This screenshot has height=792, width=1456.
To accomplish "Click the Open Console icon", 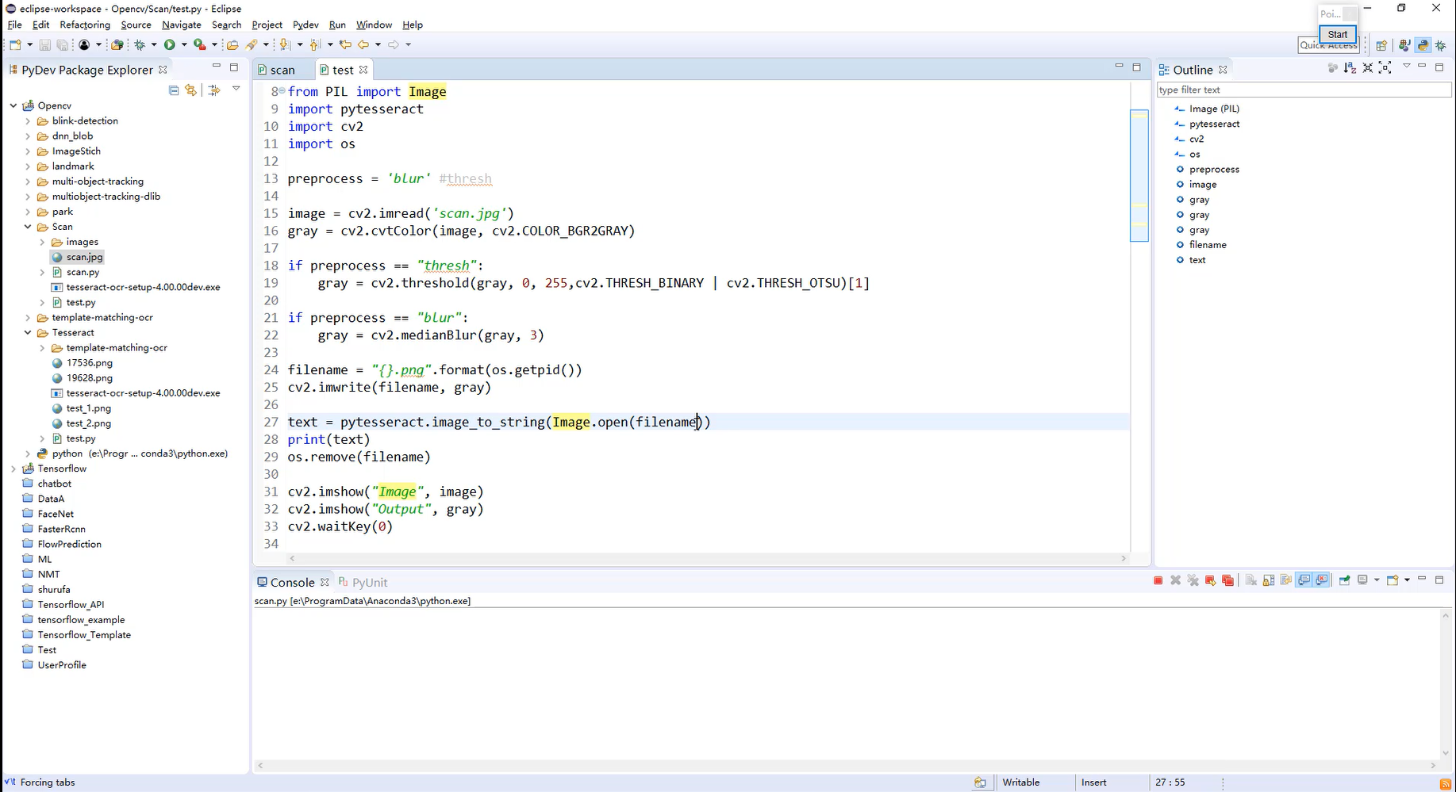I will pyautogui.click(x=1393, y=580).
